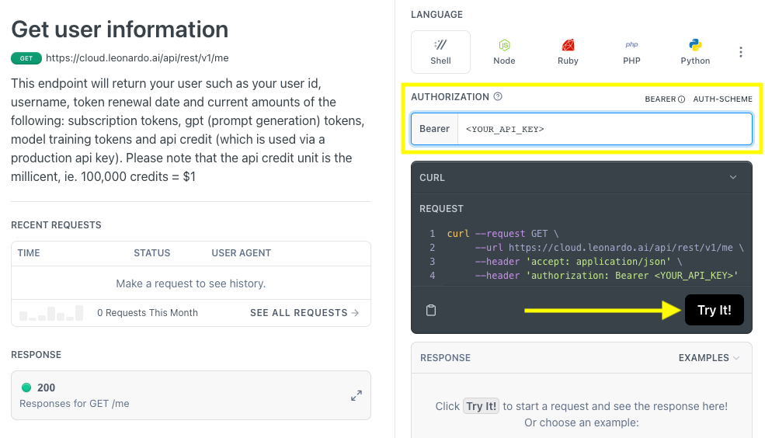765x438 pixels.
Task: Click the arrow icon beside SEE ALL REQUESTS
Action: [x=355, y=313]
